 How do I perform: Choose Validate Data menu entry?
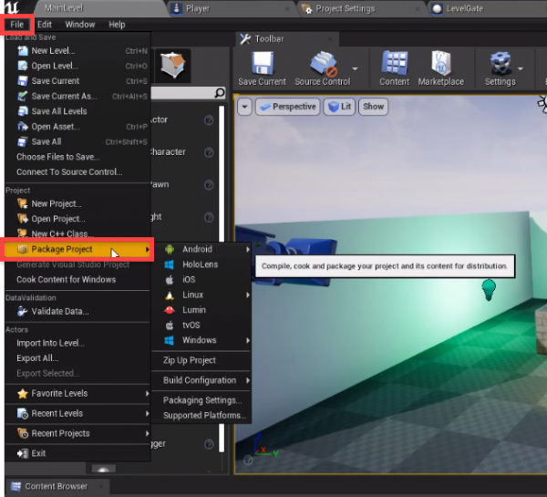(77, 311)
